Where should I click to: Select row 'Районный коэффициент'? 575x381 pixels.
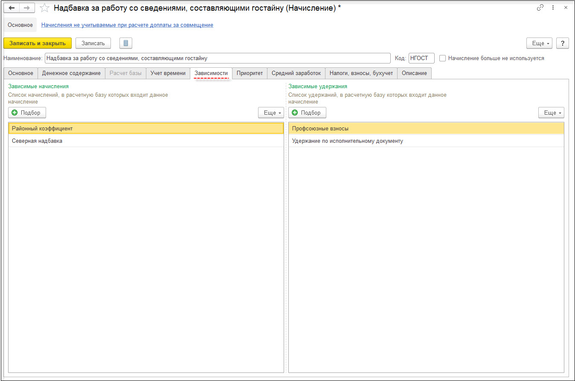[146, 128]
